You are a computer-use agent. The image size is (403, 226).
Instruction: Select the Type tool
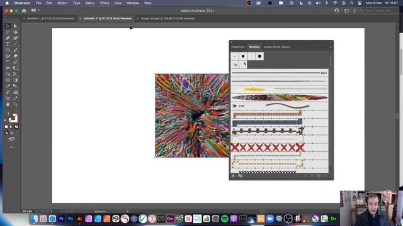tap(8, 44)
